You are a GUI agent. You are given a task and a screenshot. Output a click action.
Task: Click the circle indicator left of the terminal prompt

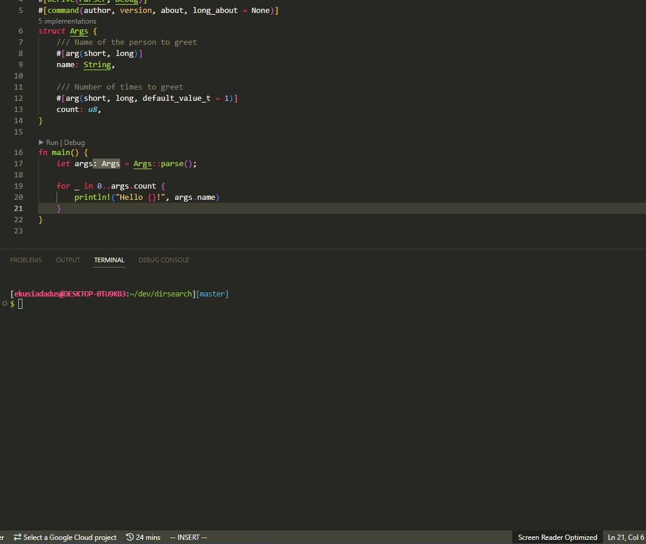4,304
